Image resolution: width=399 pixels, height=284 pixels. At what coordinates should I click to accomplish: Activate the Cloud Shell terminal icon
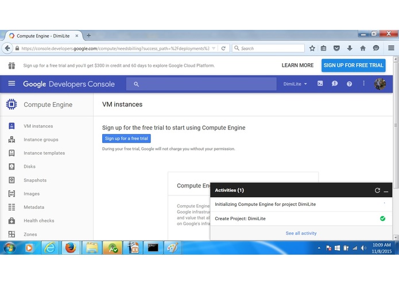[x=320, y=83]
